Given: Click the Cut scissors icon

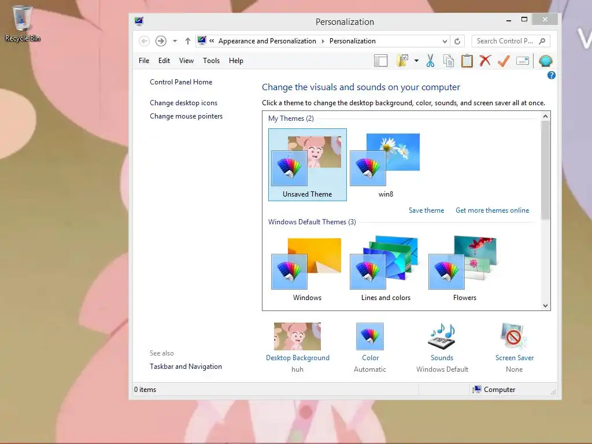Looking at the screenshot, I should [x=430, y=60].
